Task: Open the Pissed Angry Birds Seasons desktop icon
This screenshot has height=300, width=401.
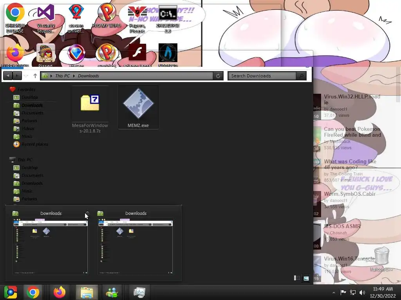Action: [x=45, y=55]
